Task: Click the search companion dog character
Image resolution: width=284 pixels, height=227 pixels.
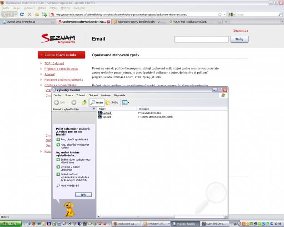Action: (69, 209)
